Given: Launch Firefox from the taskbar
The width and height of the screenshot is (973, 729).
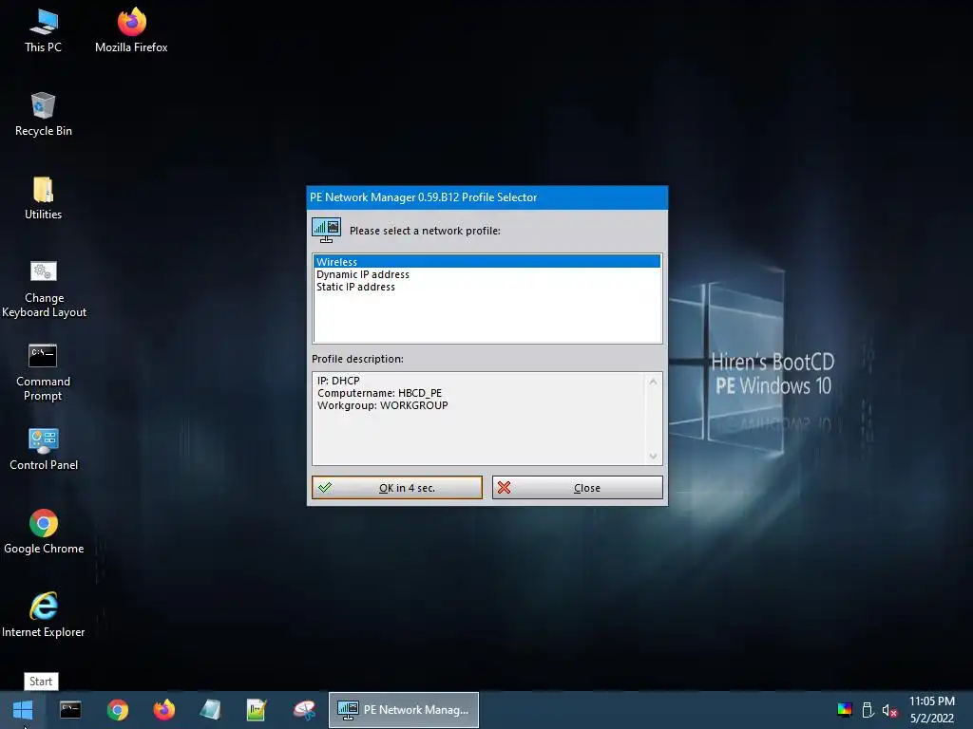Looking at the screenshot, I should [163, 710].
